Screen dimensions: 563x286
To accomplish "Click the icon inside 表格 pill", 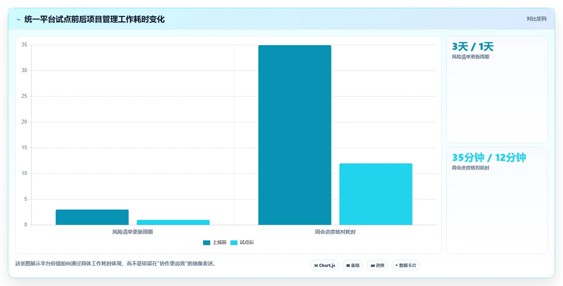I will (x=348, y=265).
